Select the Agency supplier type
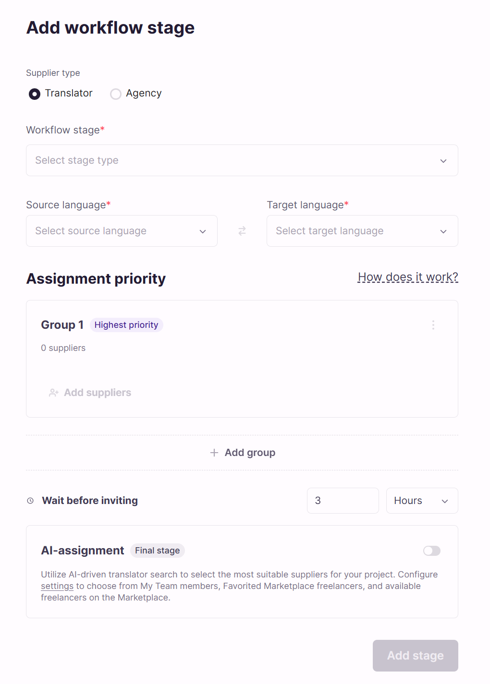The image size is (490, 684). (116, 94)
